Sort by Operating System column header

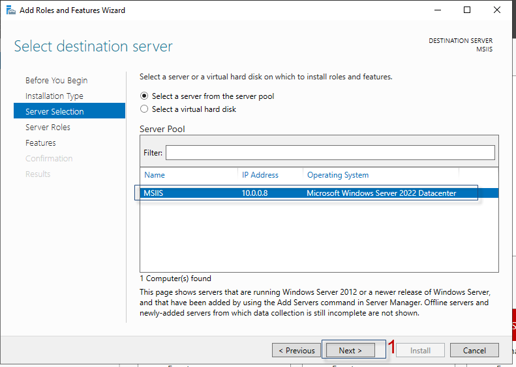(338, 175)
